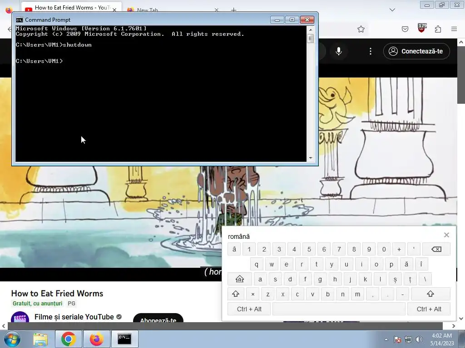Click the How to Eat Fried Worms video title
This screenshot has width=465, height=348.
tap(57, 293)
